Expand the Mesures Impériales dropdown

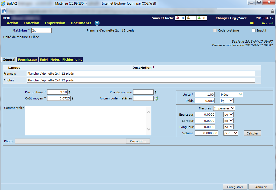point(224,108)
